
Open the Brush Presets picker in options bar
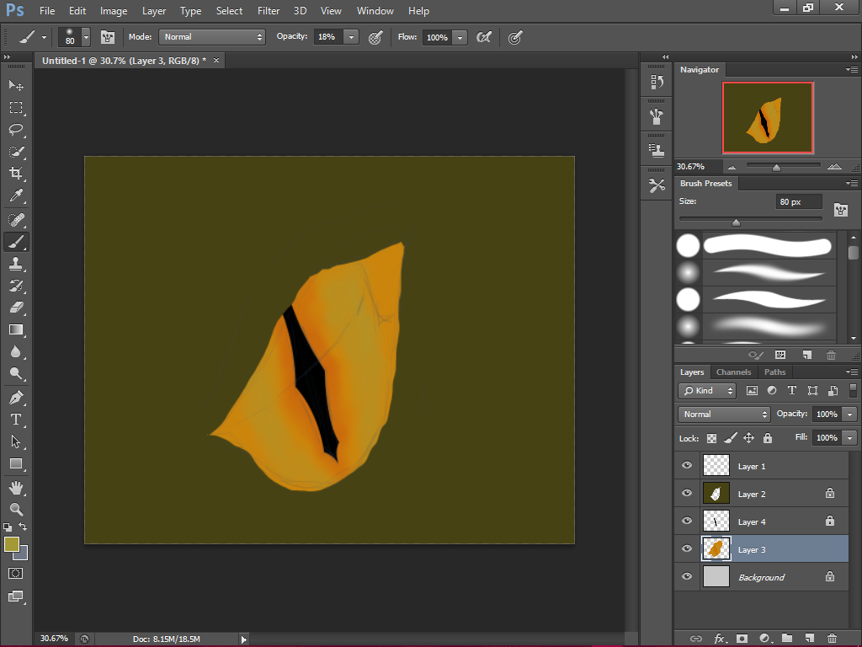click(86, 37)
